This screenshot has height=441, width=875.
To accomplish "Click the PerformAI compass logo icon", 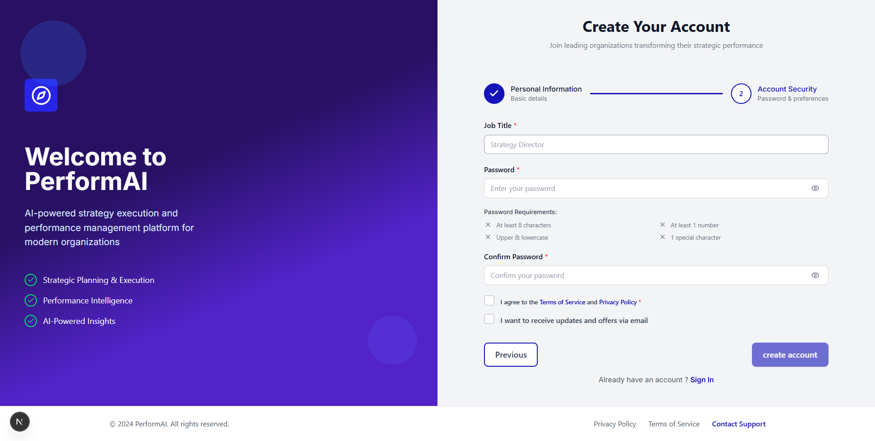I will point(41,95).
